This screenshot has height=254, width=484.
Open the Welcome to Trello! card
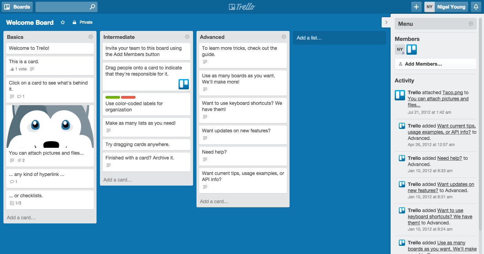pyautogui.click(x=50, y=48)
